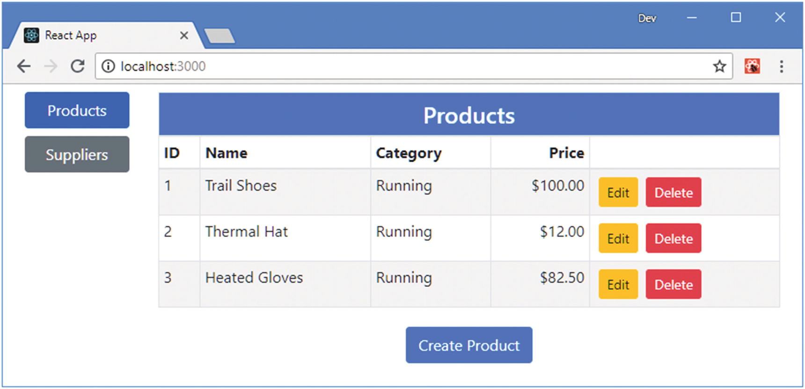Delete the Trail Shoes product
The height and width of the screenshot is (389, 805).
coord(673,192)
